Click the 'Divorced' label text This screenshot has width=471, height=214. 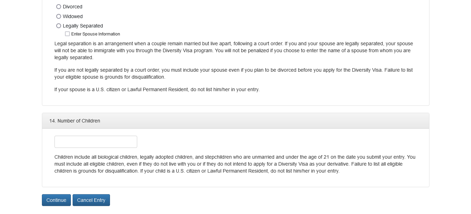[73, 7]
